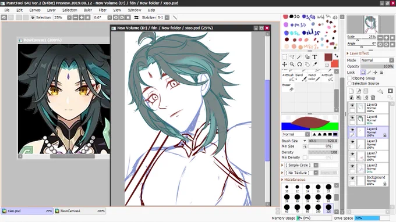Zoom in with the plus button
The width and height of the screenshot is (396, 222).
(x=82, y=17)
